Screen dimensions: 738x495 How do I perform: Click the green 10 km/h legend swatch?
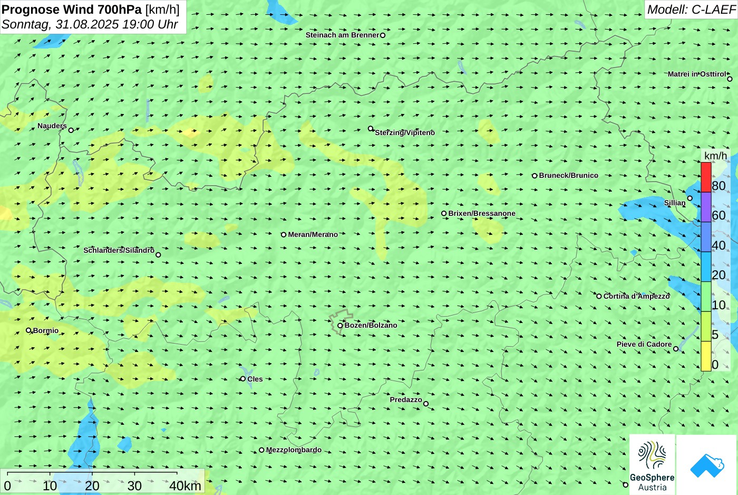(x=706, y=297)
